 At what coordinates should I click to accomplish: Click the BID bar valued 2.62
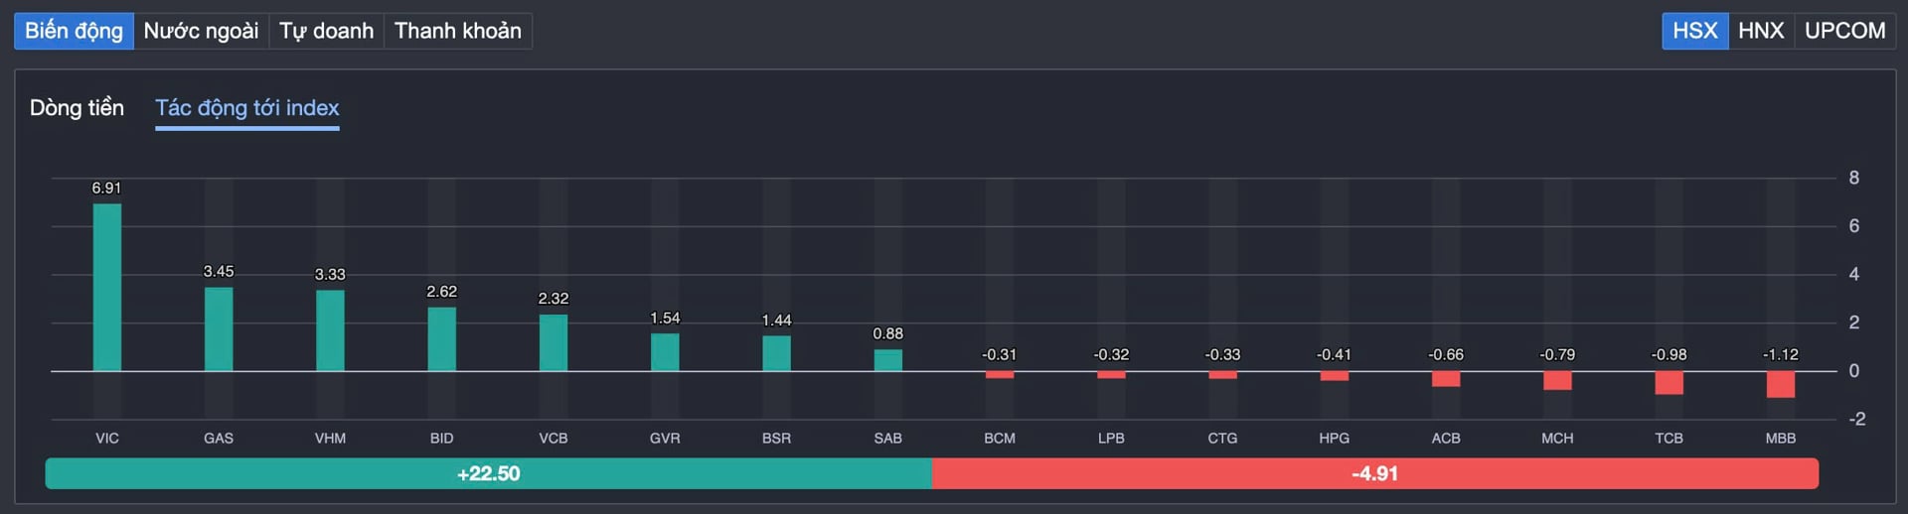click(x=442, y=339)
